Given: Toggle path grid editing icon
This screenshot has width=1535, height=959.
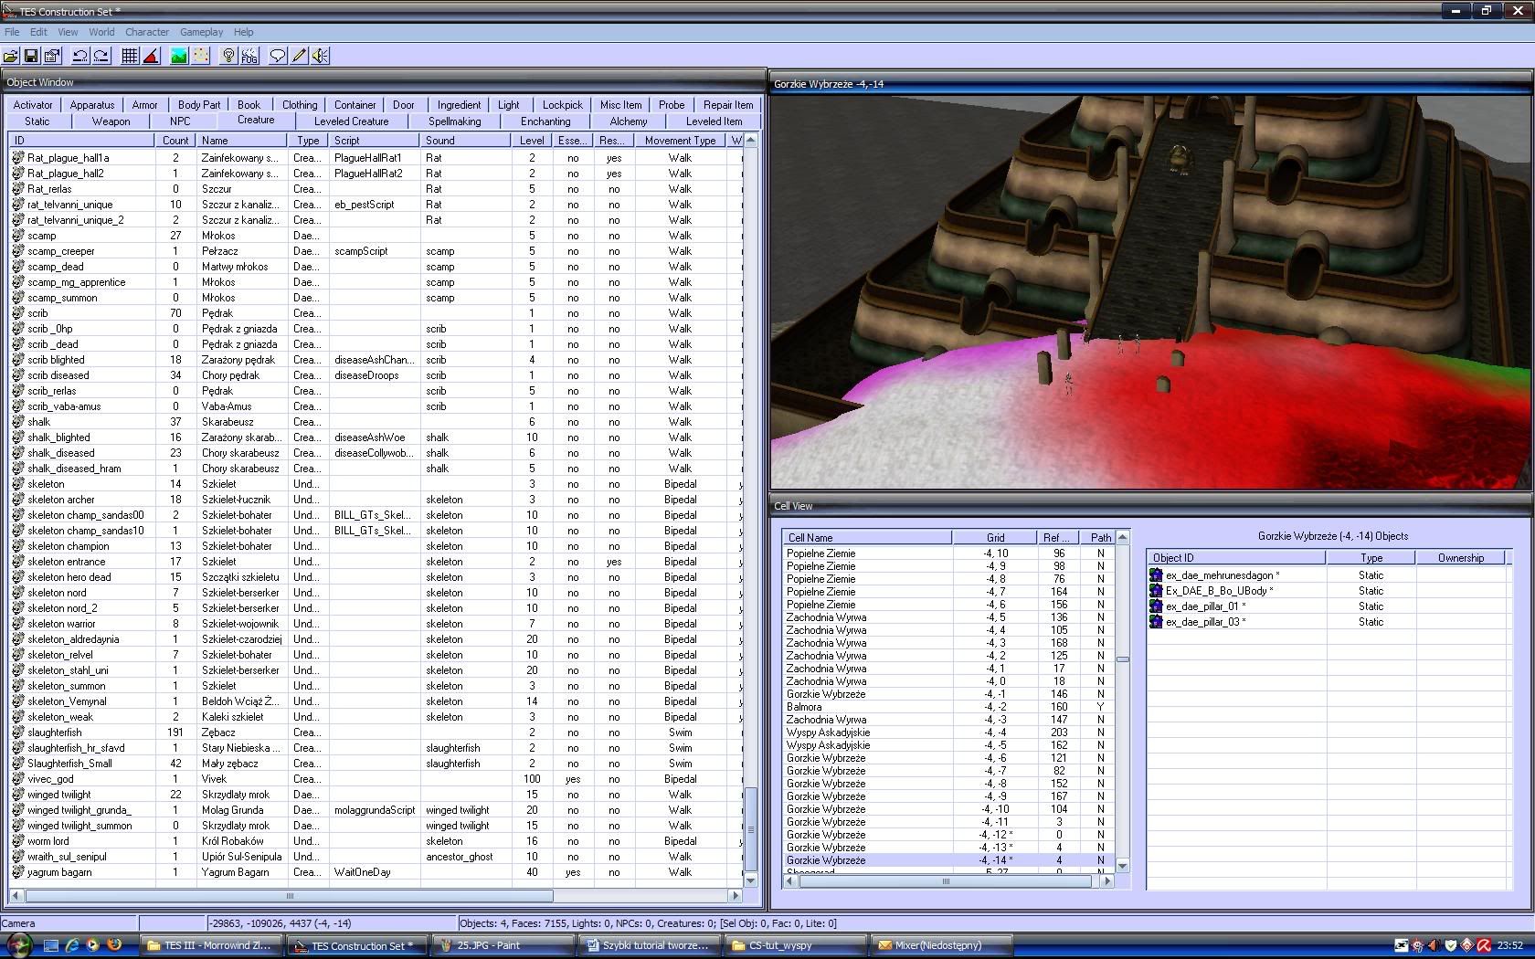Looking at the screenshot, I should tap(200, 56).
